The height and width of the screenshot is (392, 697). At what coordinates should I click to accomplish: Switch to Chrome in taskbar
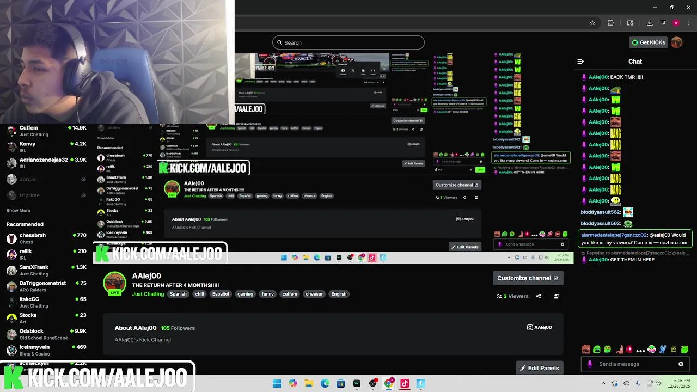389,383
